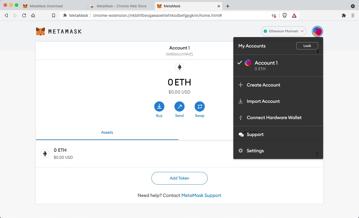Lock the wallet with the Lock button
The image size is (359, 218).
point(307,46)
